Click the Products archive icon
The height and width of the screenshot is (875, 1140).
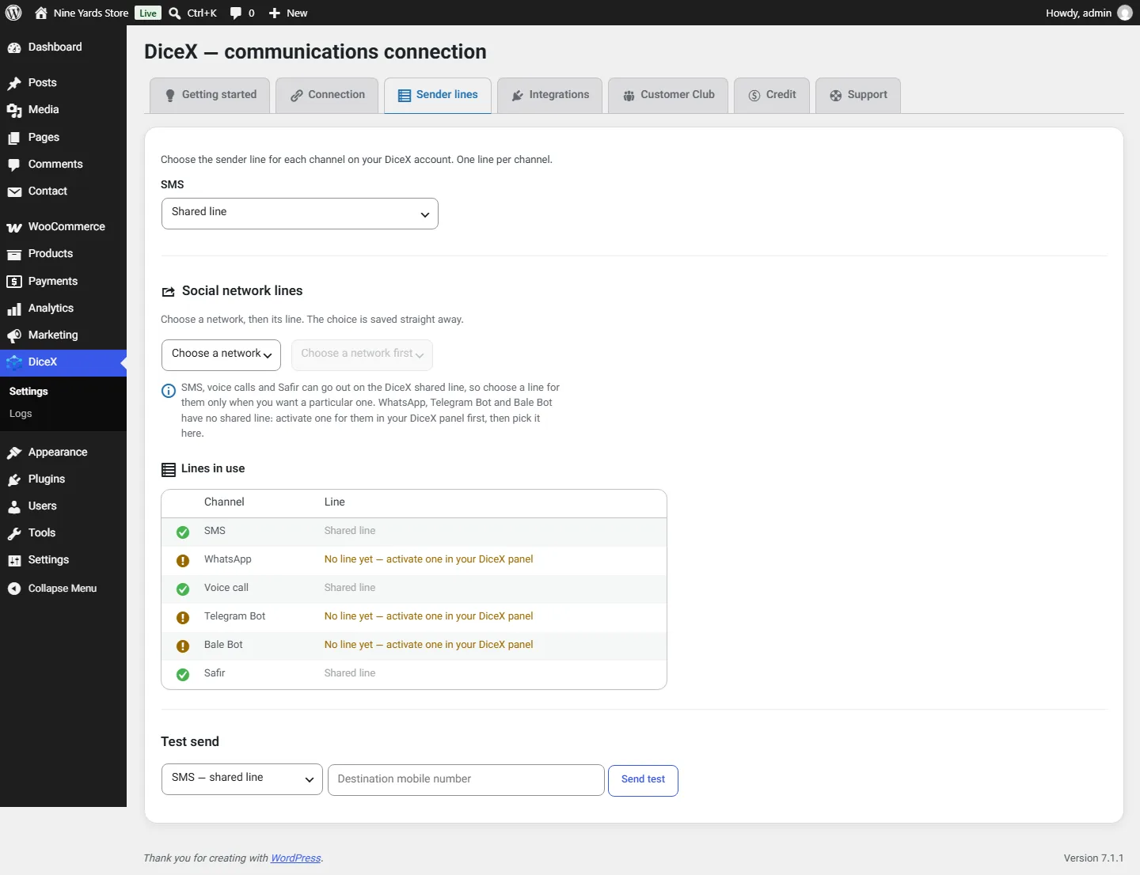click(14, 254)
